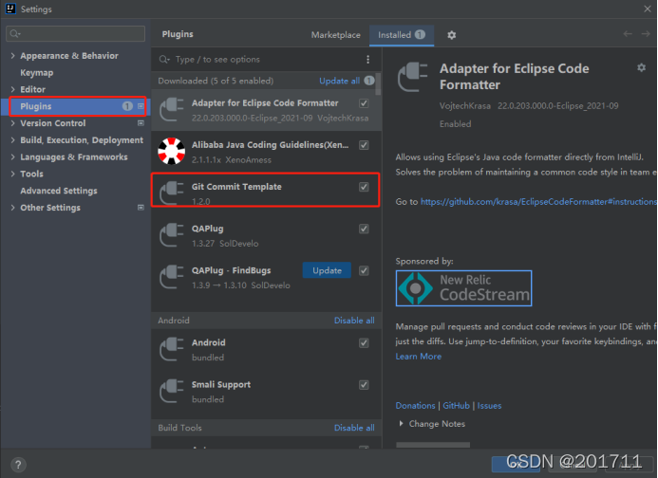658x478 pixels.
Task: Select the Plugins settings item
Action: click(x=77, y=106)
